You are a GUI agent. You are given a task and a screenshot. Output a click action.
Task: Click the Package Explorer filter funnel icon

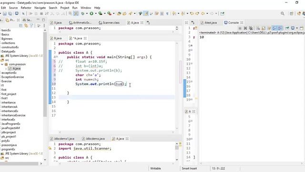click(31, 25)
